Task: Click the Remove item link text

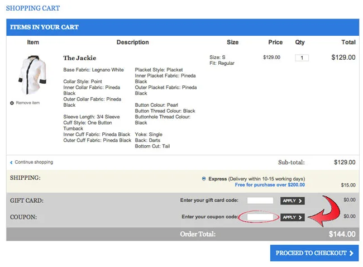Action: pyautogui.click(x=28, y=103)
